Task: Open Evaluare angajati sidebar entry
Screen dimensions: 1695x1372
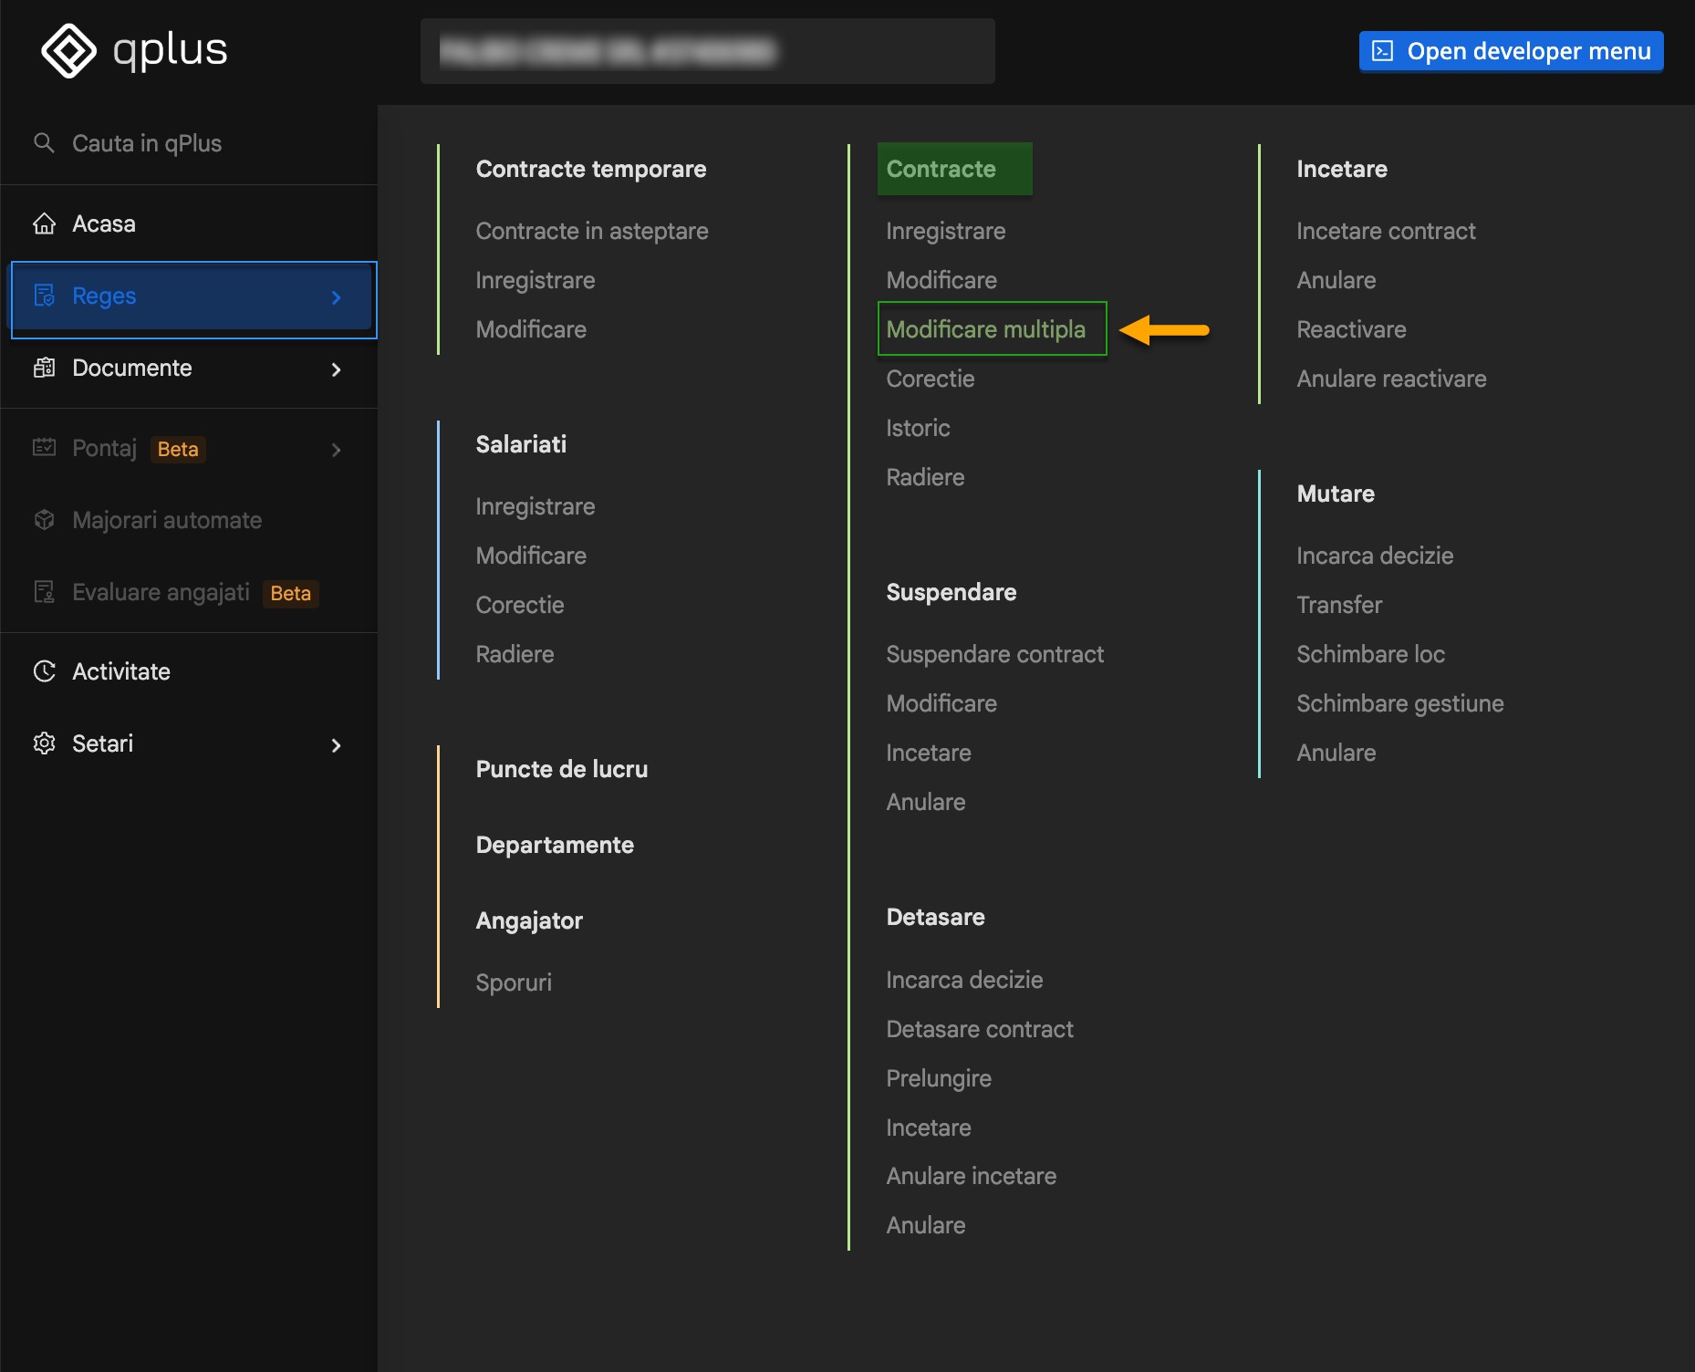Action: coord(189,592)
